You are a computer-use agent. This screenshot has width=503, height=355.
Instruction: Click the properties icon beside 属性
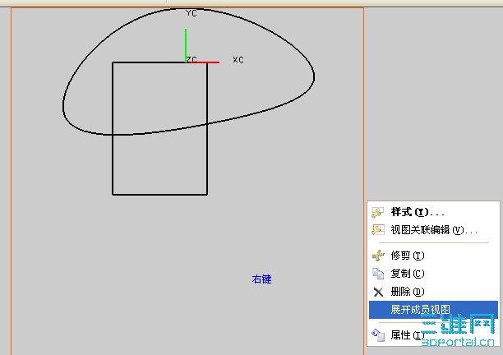point(378,335)
